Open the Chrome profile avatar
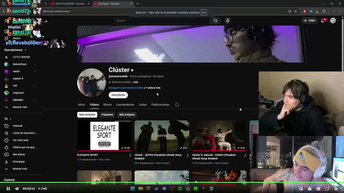 pyautogui.click(x=334, y=11)
